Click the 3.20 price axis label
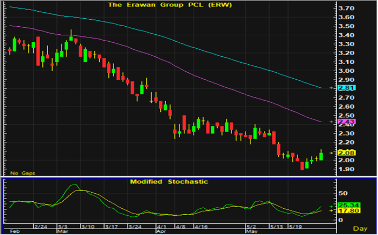The width and height of the screenshot is (378, 235). [346, 53]
